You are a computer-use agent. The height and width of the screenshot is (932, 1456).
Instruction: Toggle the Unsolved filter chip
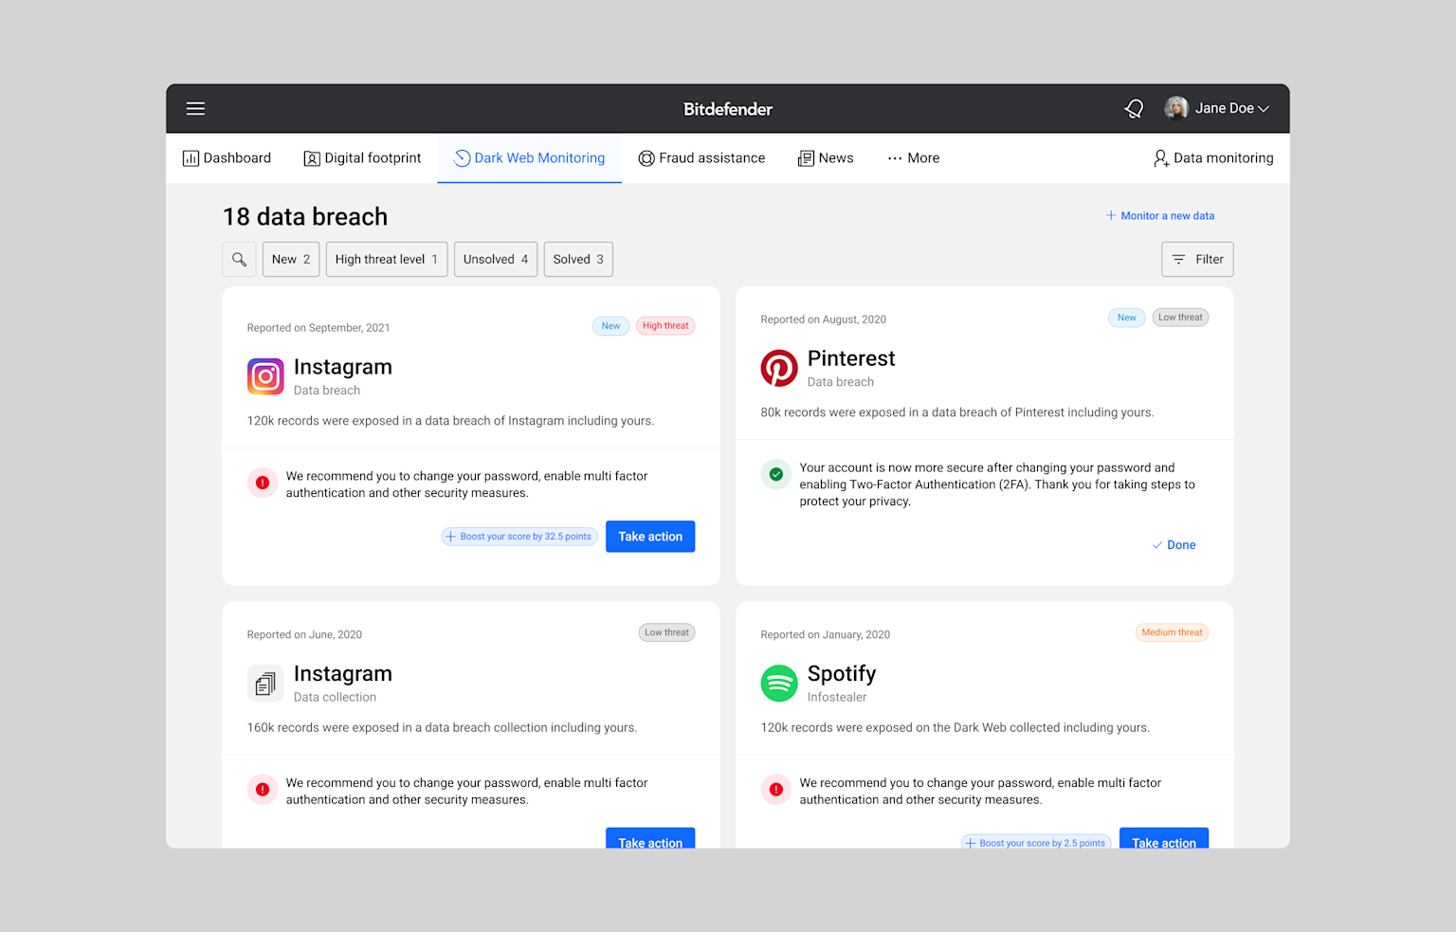click(x=496, y=259)
